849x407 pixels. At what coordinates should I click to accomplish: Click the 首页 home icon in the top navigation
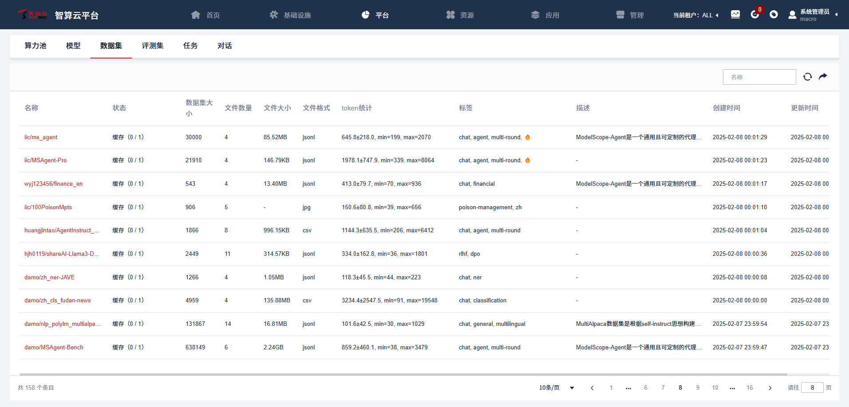(196, 15)
